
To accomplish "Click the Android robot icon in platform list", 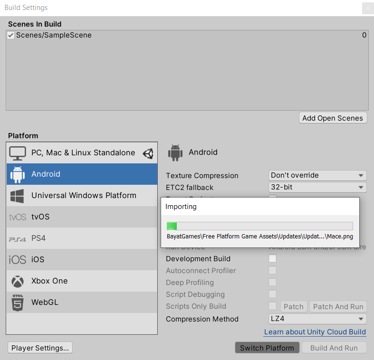I will (x=18, y=174).
